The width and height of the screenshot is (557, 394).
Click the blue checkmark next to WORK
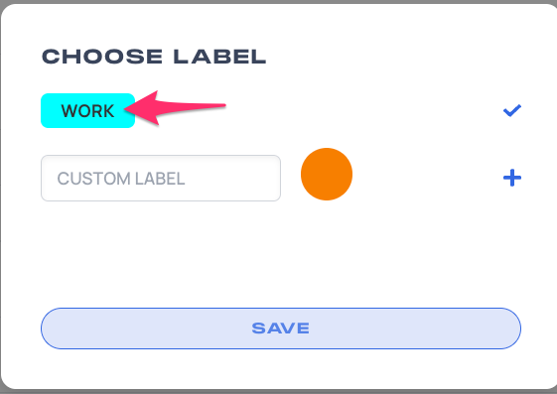click(512, 110)
